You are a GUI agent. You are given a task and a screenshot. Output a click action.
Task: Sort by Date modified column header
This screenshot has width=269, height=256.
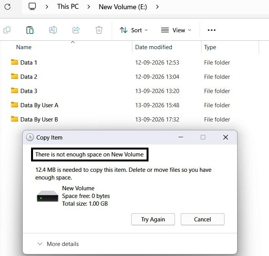(x=153, y=47)
